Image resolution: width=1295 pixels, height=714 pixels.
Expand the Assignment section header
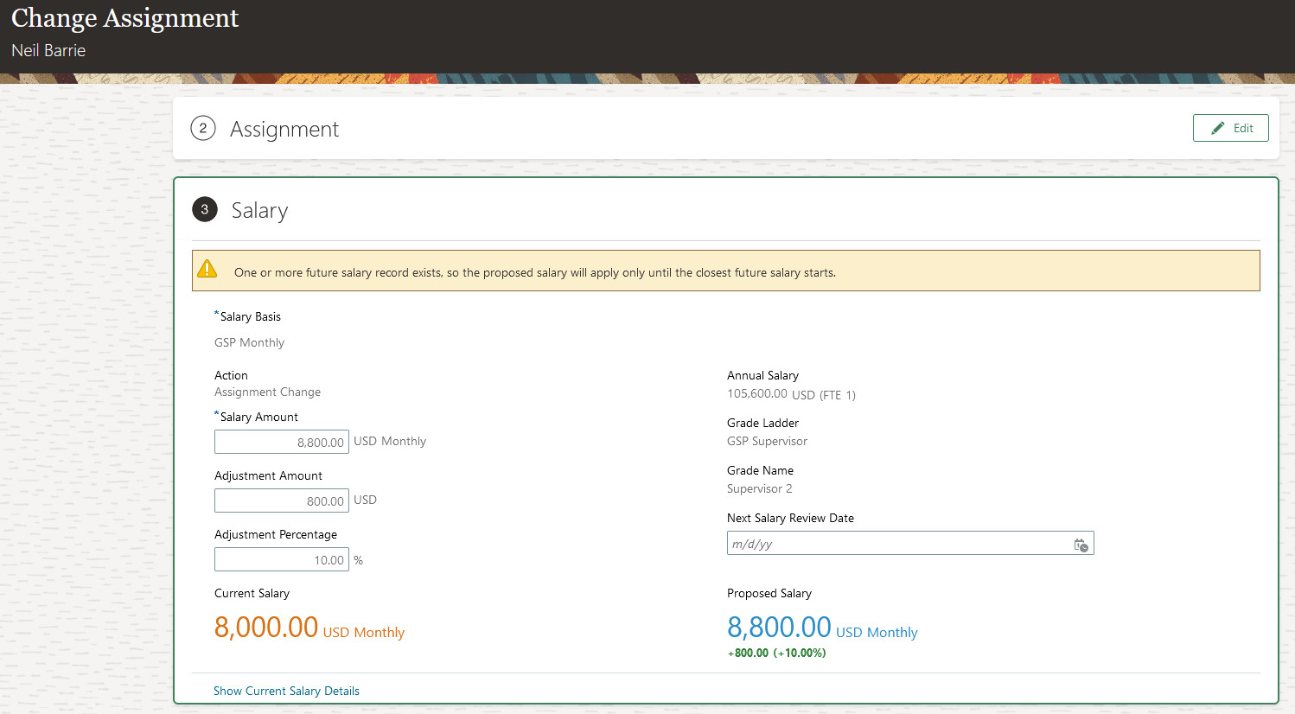(x=284, y=129)
